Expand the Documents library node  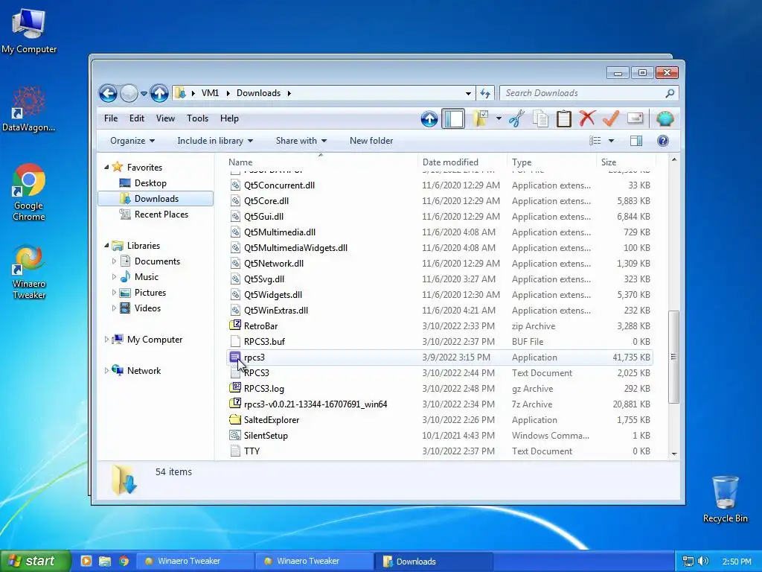(114, 261)
